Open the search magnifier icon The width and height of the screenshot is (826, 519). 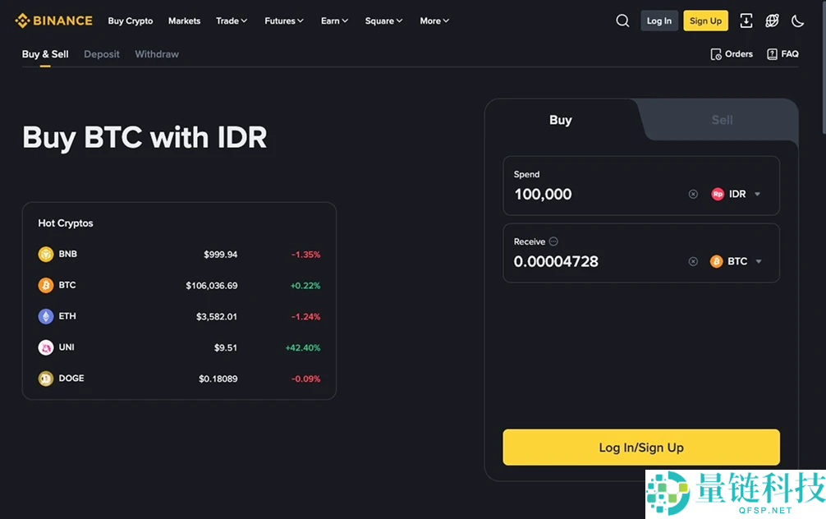[622, 21]
